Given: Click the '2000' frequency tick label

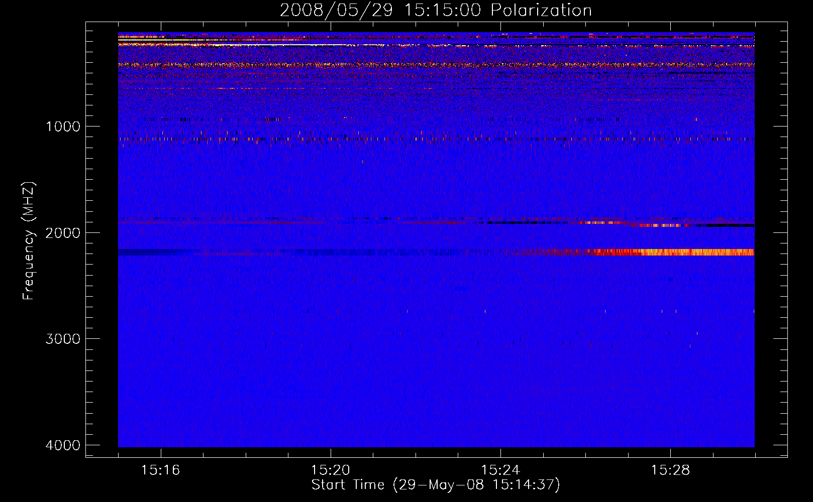Looking at the screenshot, I should [x=63, y=233].
